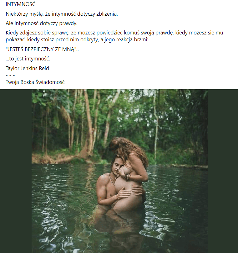Click the sentence 'Ale intymność dotyczy prawdy.'

pyautogui.click(x=42, y=23)
